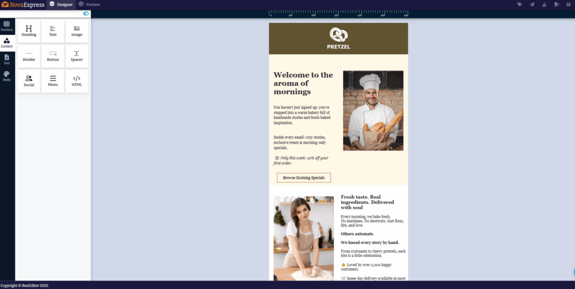Select the Divider content block
The width and height of the screenshot is (575, 289).
pyautogui.click(x=29, y=56)
